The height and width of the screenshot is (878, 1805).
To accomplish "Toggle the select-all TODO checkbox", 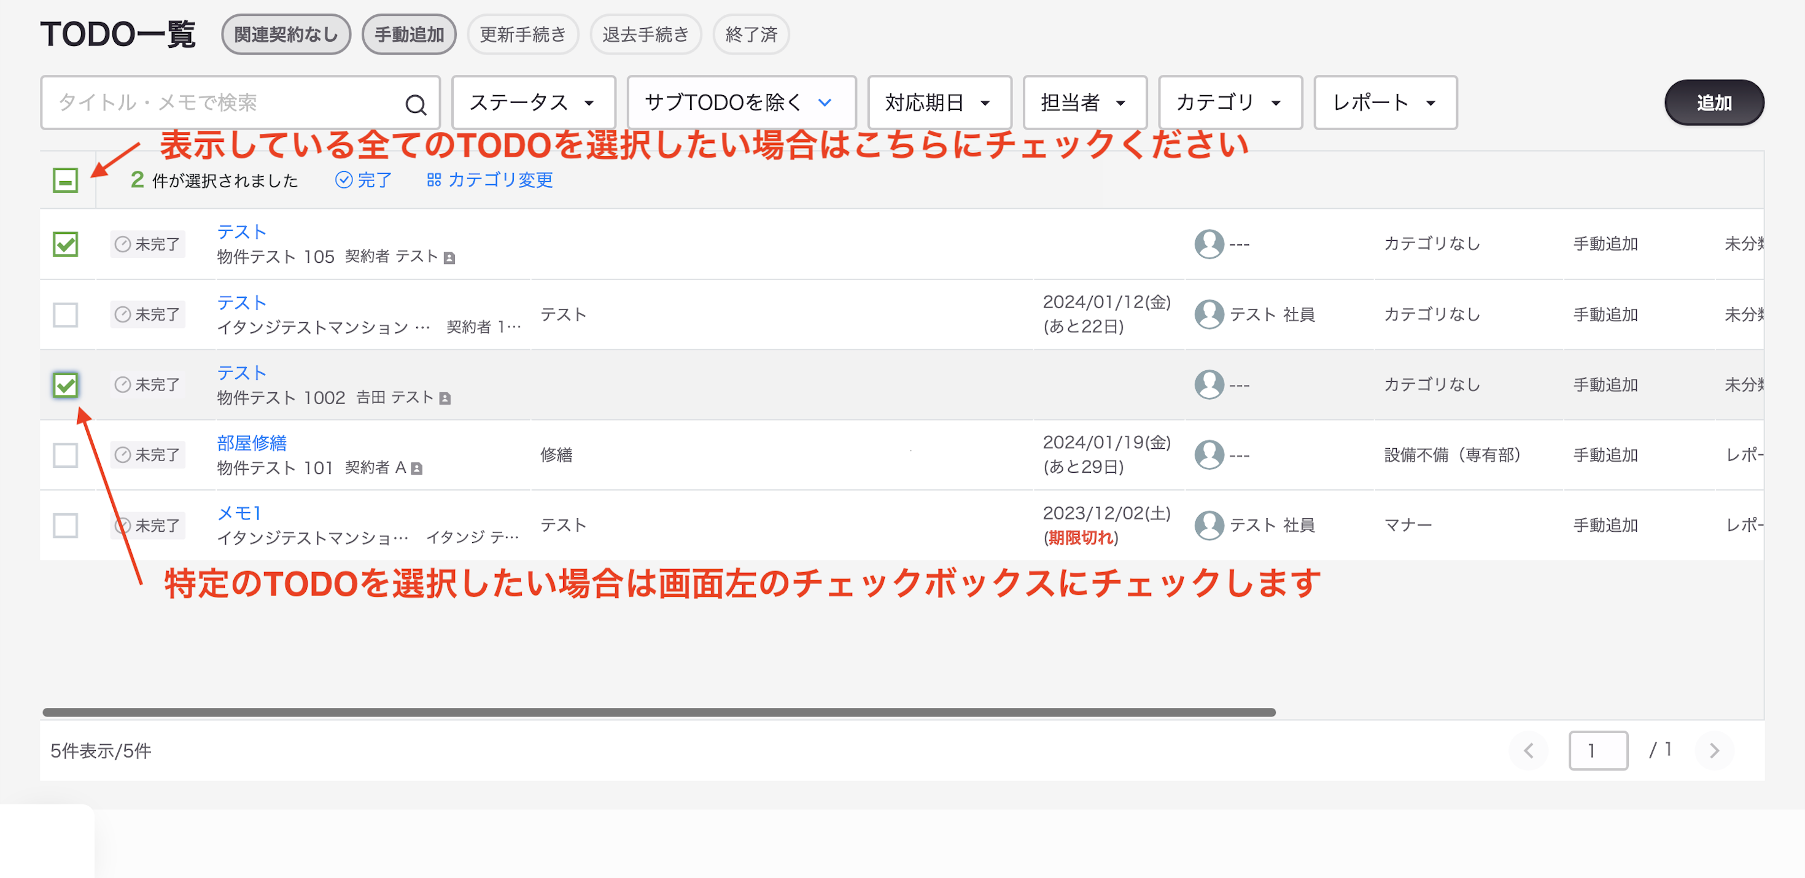I will [65, 180].
